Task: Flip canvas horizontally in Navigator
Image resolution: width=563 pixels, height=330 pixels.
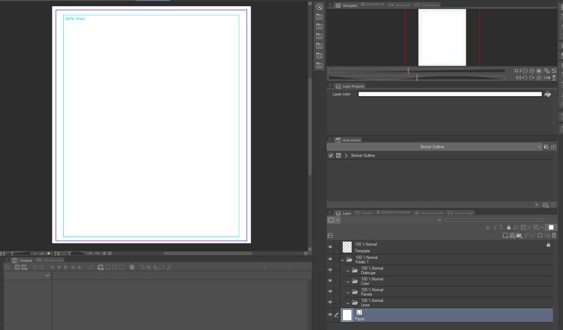Action: point(547,78)
